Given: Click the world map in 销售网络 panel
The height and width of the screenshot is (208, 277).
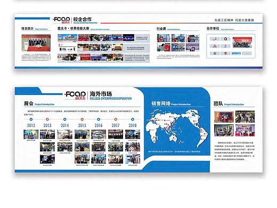Looking at the screenshot, I should pos(177,128).
